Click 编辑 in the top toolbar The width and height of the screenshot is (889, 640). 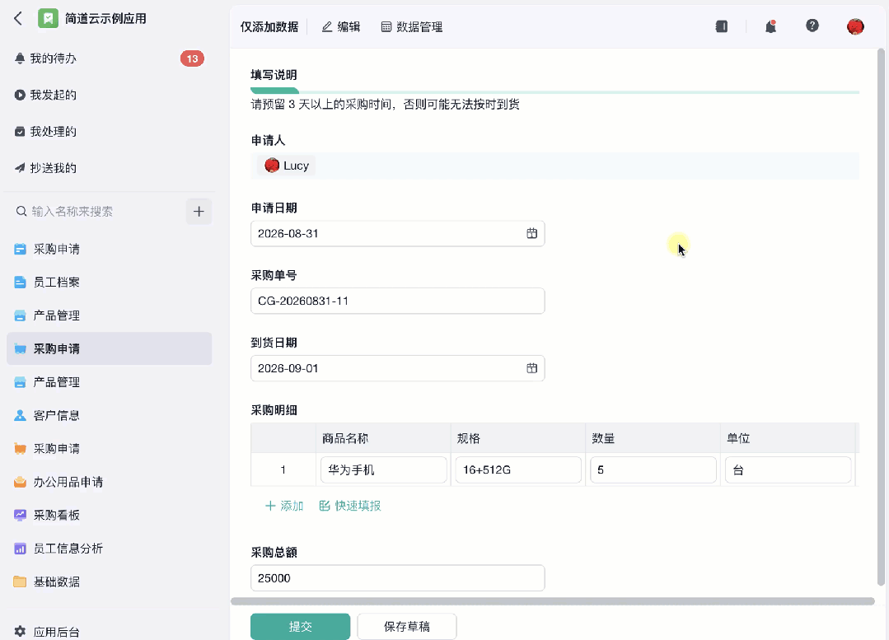tap(341, 26)
